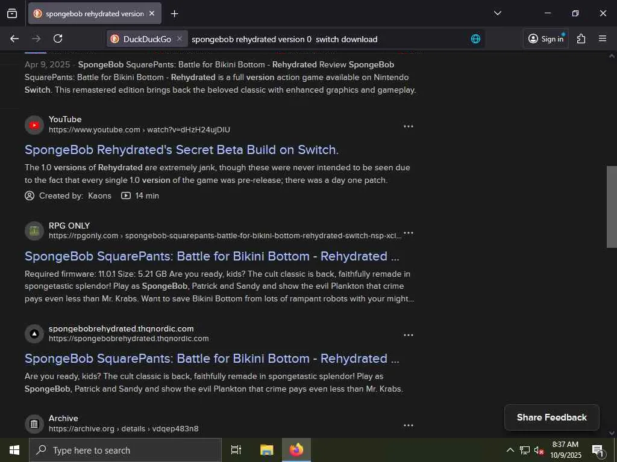This screenshot has width=617, height=462.
Task: Reload the current page
Action: point(58,38)
